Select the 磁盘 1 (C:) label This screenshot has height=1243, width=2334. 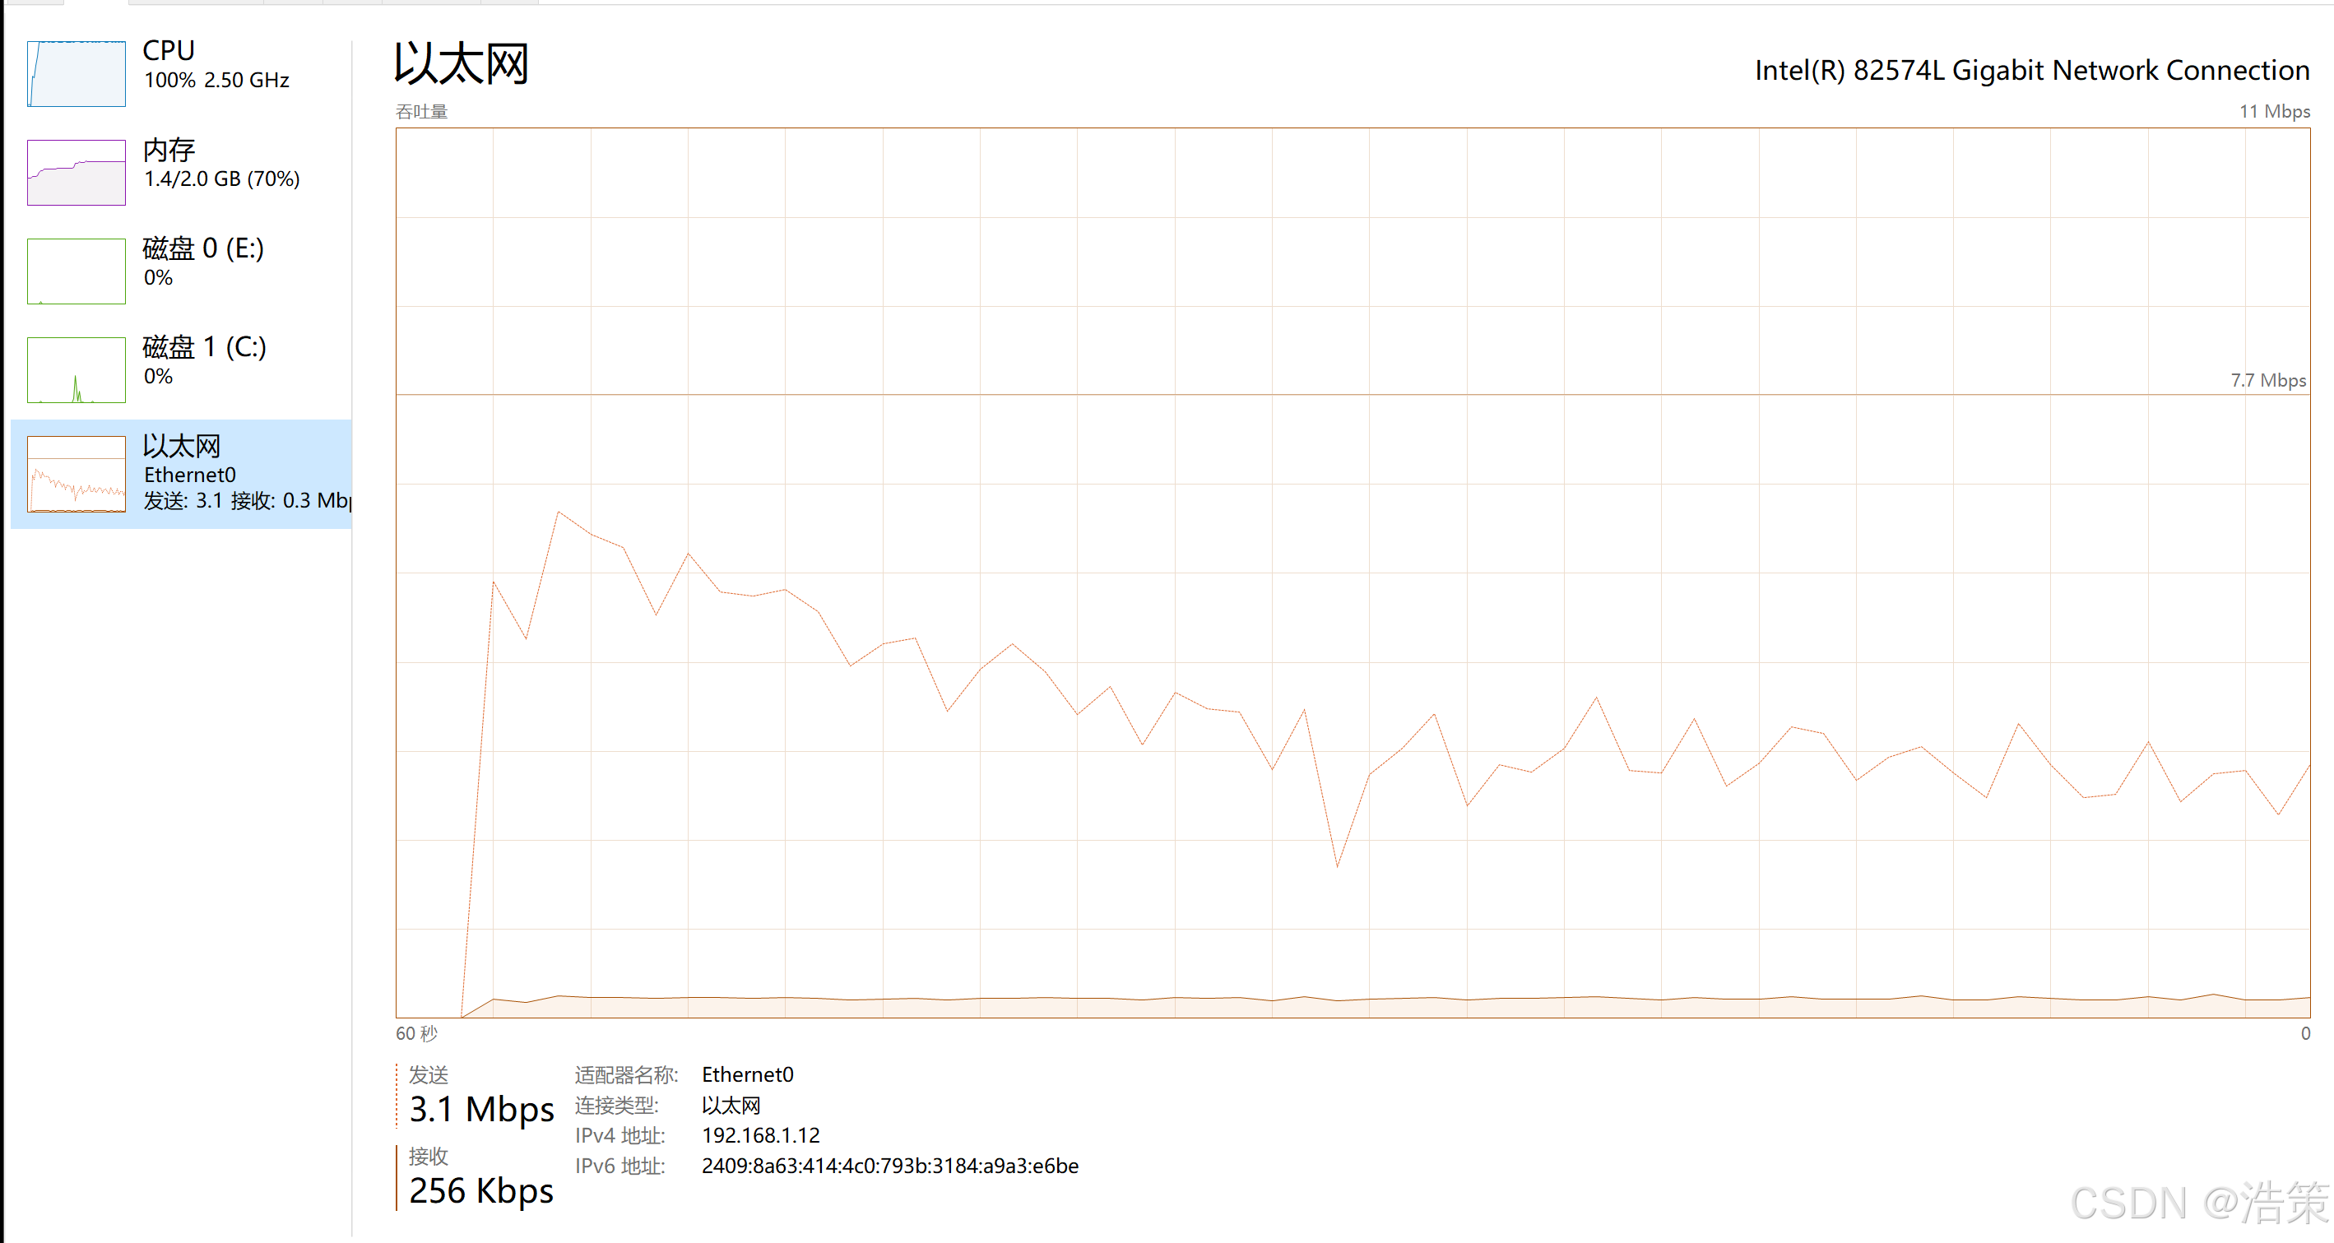pyautogui.click(x=204, y=347)
